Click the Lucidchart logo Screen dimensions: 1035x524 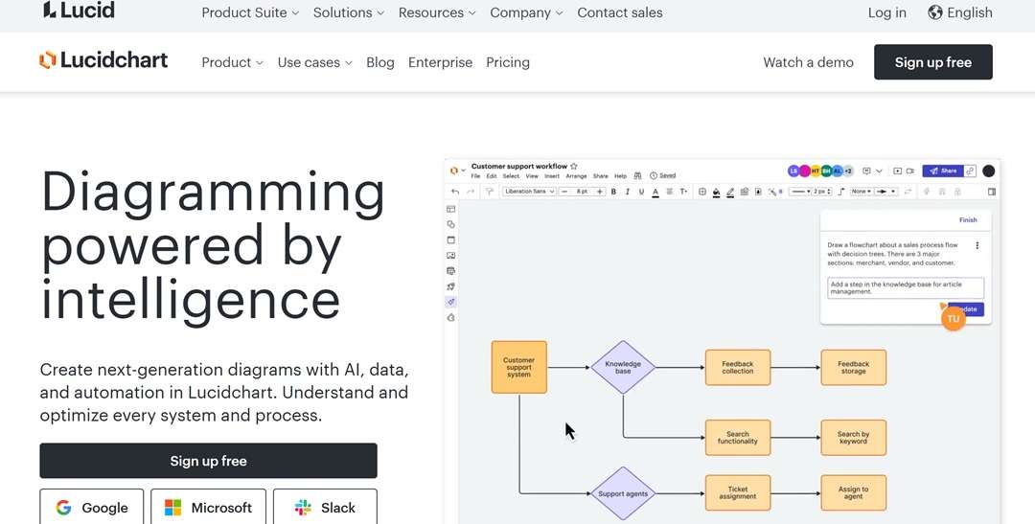[103, 60]
